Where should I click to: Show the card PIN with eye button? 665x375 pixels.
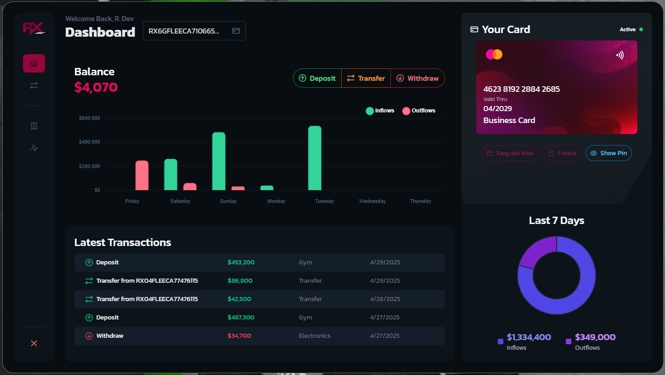[x=609, y=153]
